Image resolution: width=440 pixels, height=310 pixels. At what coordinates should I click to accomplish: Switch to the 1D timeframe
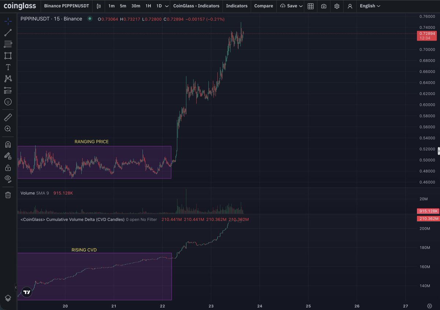tap(159, 6)
